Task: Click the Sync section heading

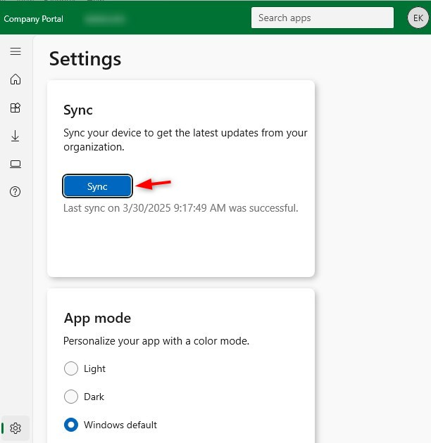Action: tap(78, 110)
